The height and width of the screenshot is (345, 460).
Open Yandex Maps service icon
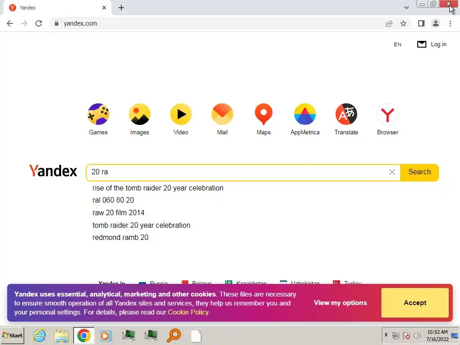coord(264,115)
